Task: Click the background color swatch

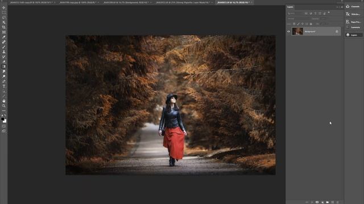Action: point(5,121)
